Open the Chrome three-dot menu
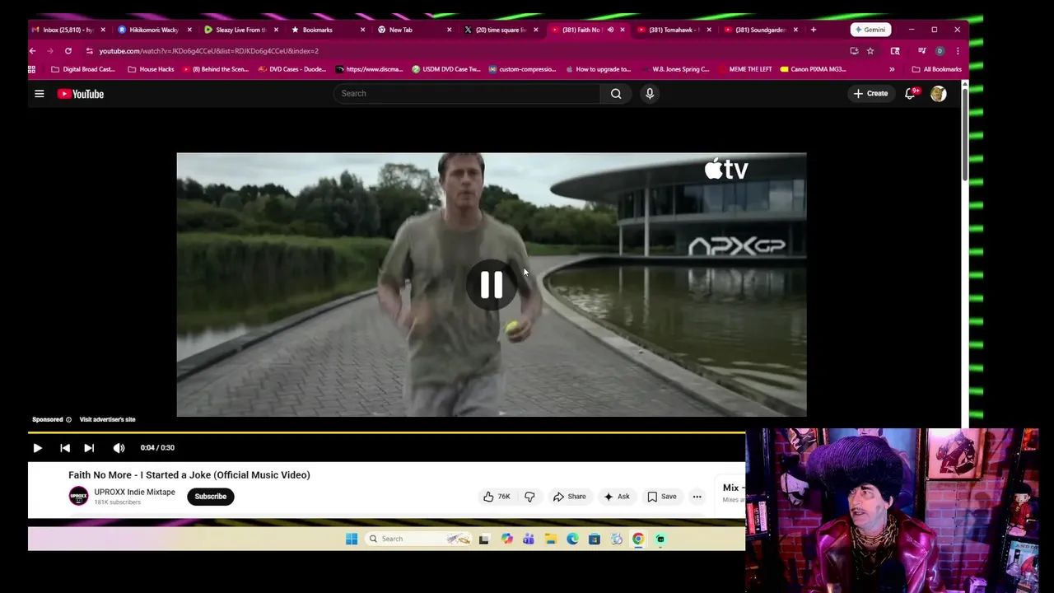 (958, 51)
